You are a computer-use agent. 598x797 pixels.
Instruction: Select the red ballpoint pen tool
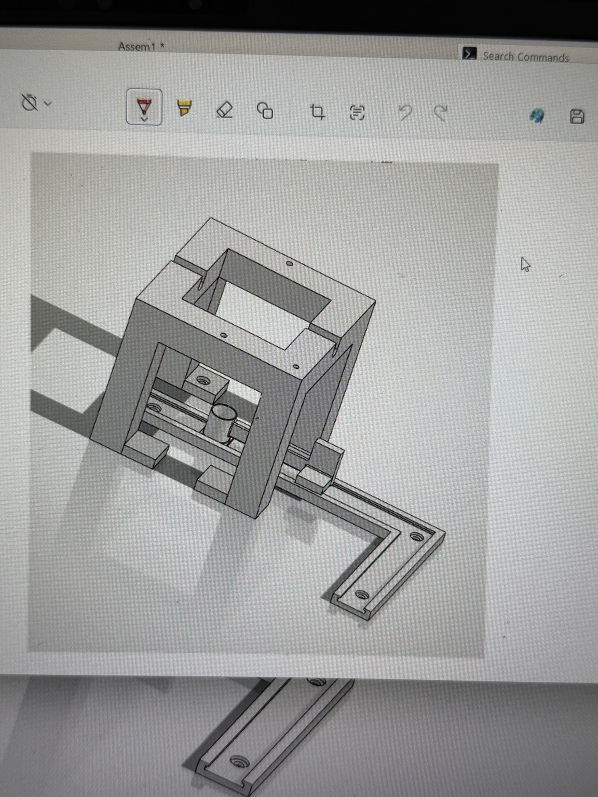point(144,106)
